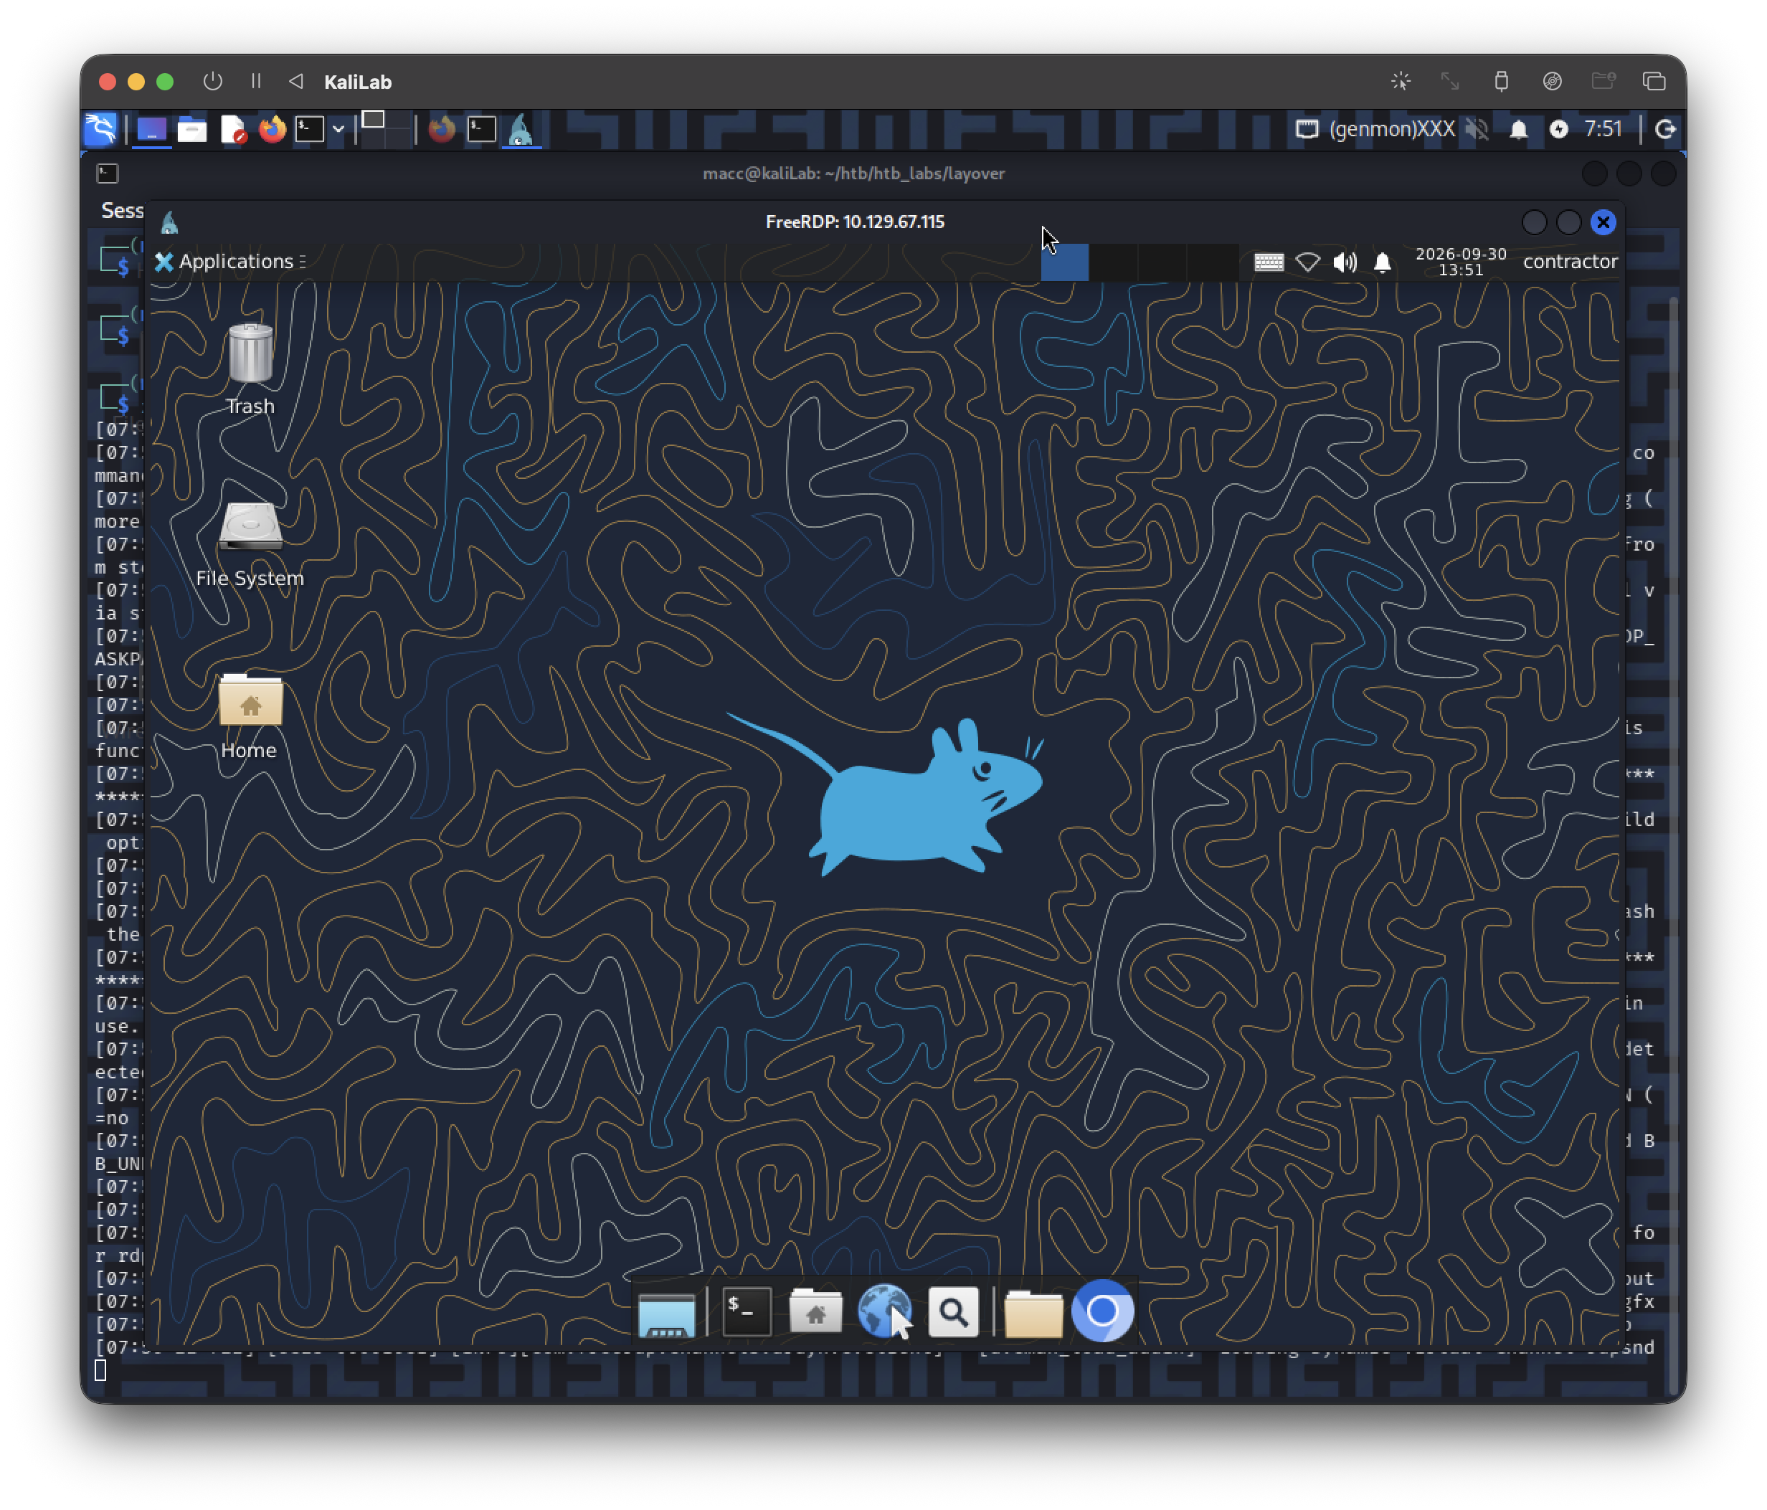Switch to the first workspace in remote panel
The image size is (1767, 1510).
1064,262
